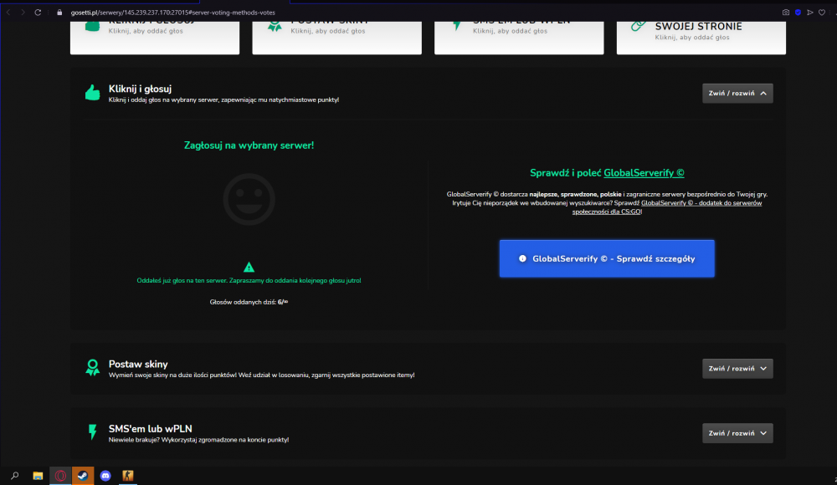837x485 pixels.
Task: Open Windows search from the taskbar magnifier
Action: point(15,476)
